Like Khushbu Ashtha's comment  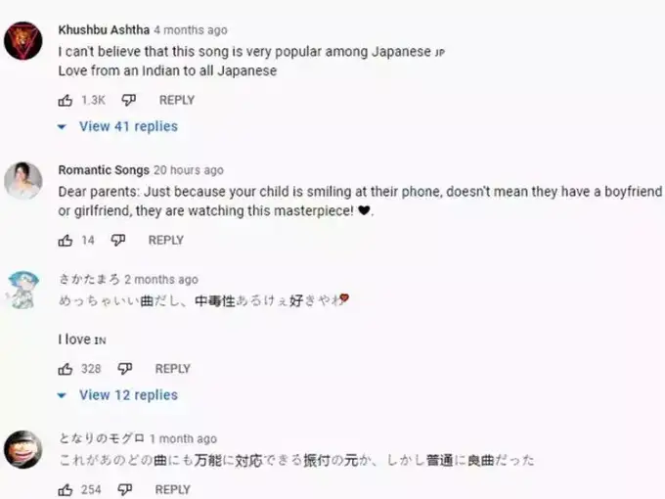point(66,100)
